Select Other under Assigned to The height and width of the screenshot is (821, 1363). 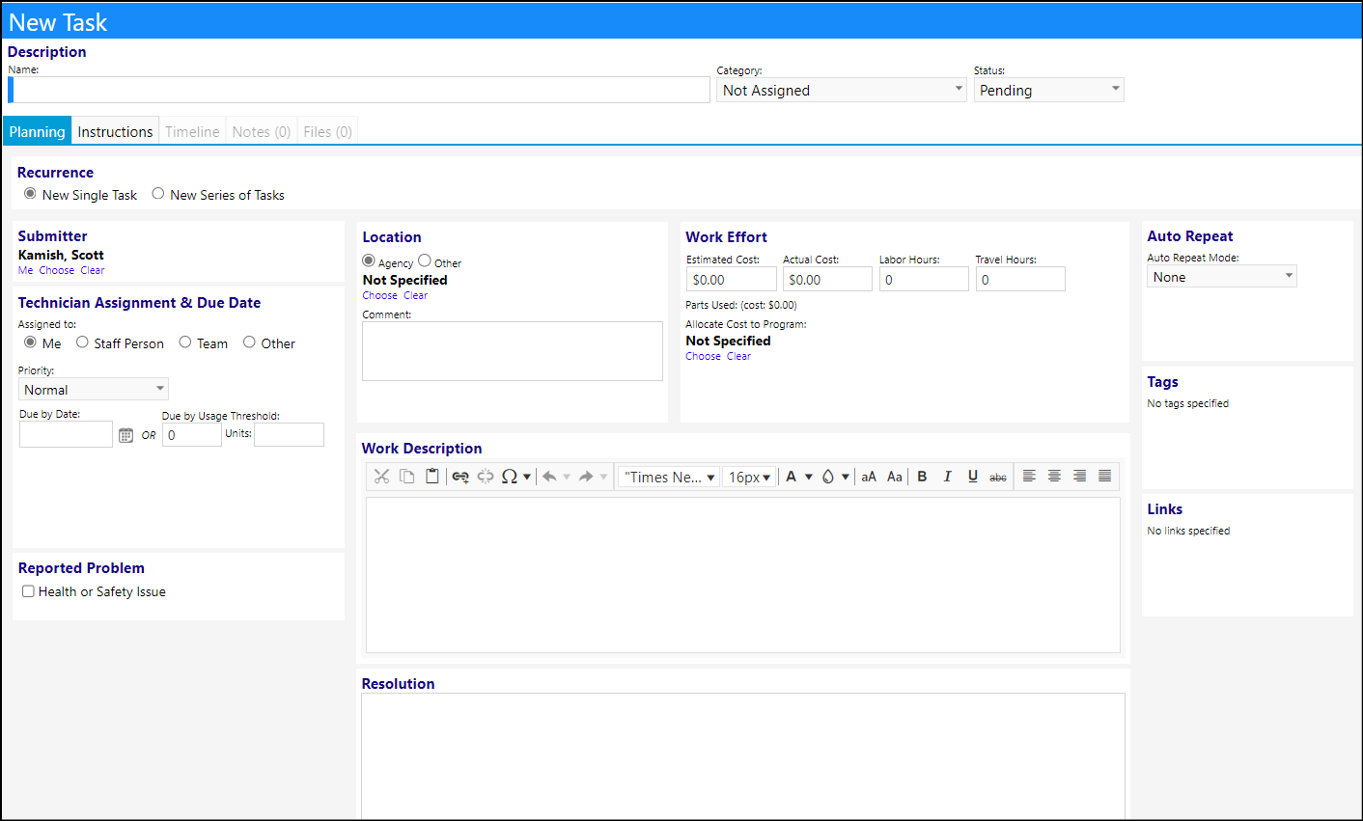tap(249, 342)
